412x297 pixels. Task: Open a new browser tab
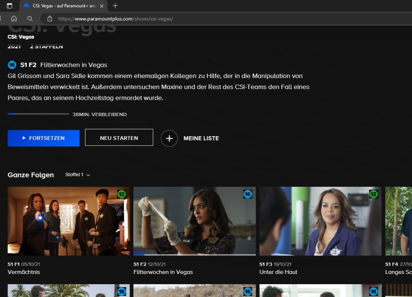[115, 6]
